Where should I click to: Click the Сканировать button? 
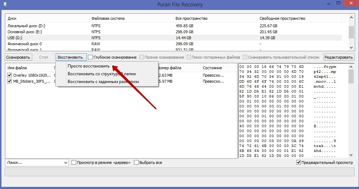pos(18,57)
